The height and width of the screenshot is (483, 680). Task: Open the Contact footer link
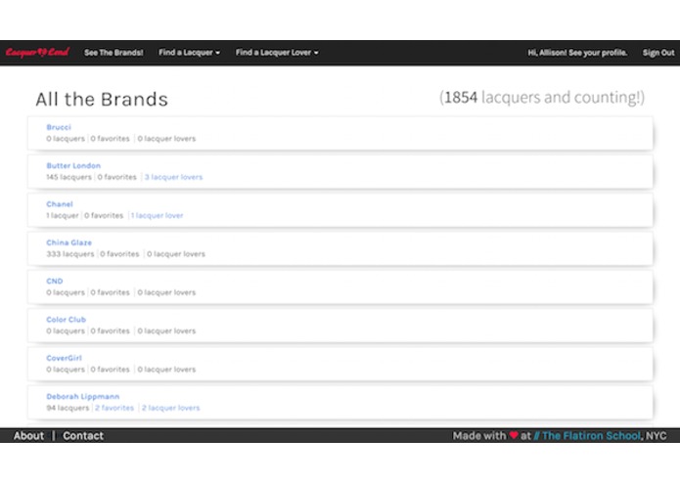83,436
